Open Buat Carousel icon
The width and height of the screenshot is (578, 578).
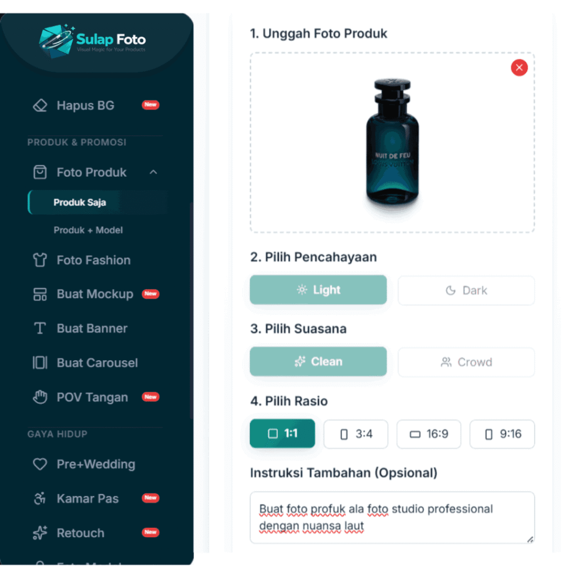point(40,362)
